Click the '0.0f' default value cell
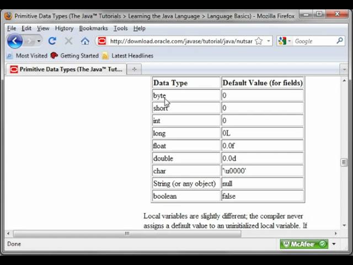353x265 pixels. (x=263, y=146)
